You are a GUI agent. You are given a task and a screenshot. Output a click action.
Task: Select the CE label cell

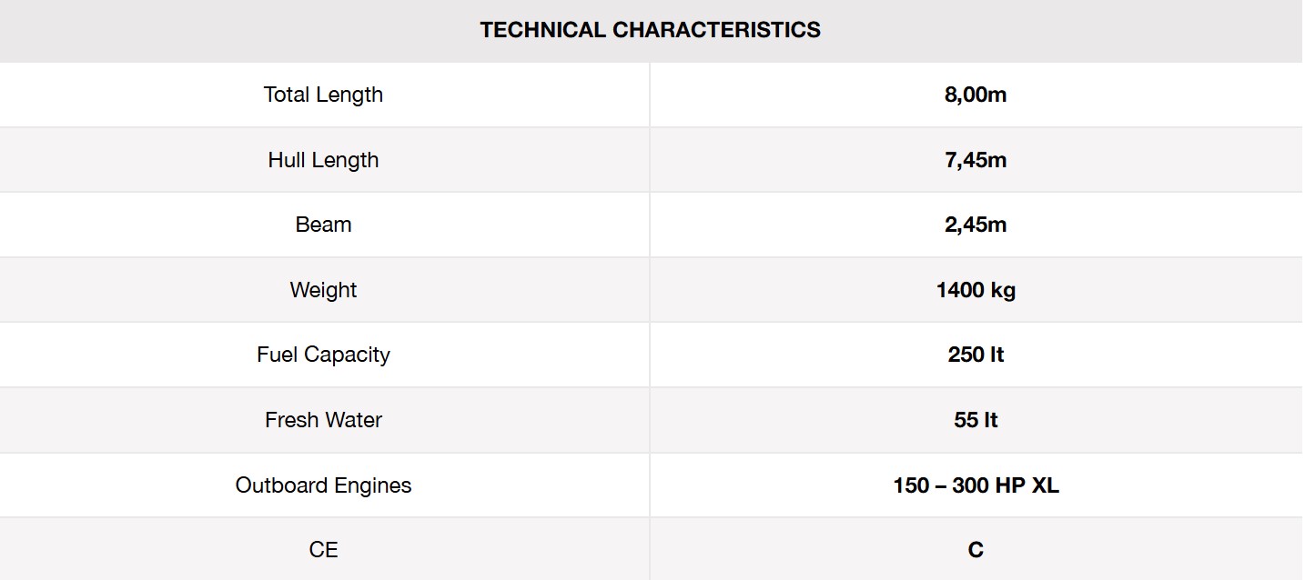click(x=323, y=550)
